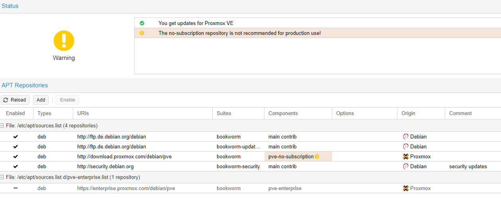Click the enabled checkmark for the pve-no-subscription repository
The width and height of the screenshot is (501, 198).
coord(16,156)
